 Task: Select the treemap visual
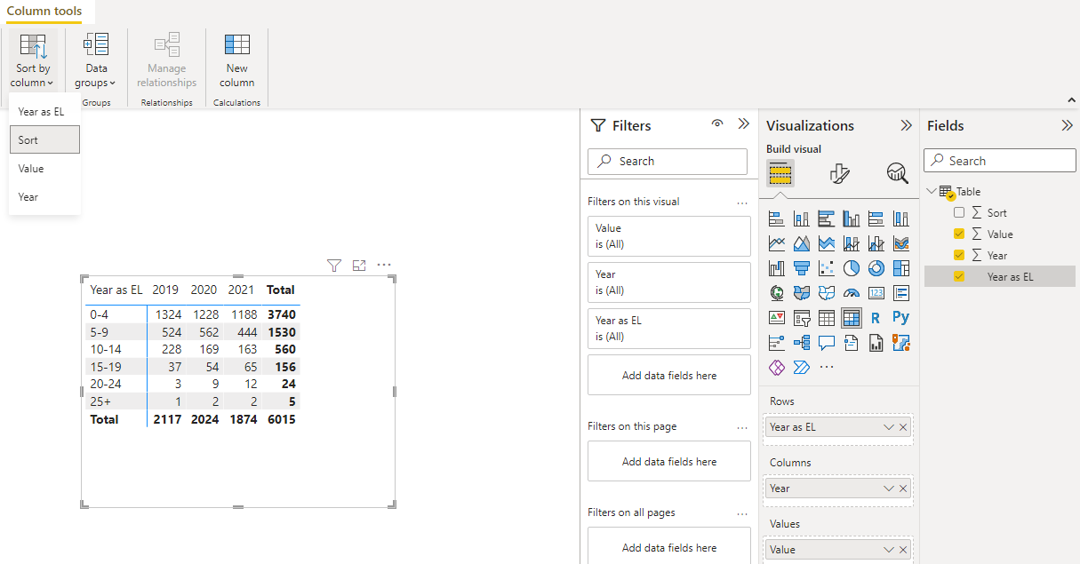click(900, 268)
